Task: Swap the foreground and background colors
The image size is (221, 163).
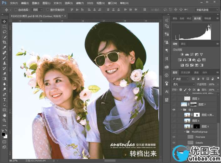Action: pyautogui.click(x=6, y=130)
